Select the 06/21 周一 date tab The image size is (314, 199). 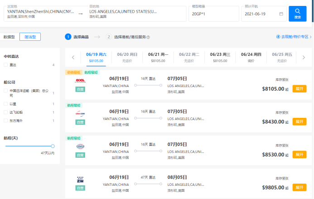(158, 57)
